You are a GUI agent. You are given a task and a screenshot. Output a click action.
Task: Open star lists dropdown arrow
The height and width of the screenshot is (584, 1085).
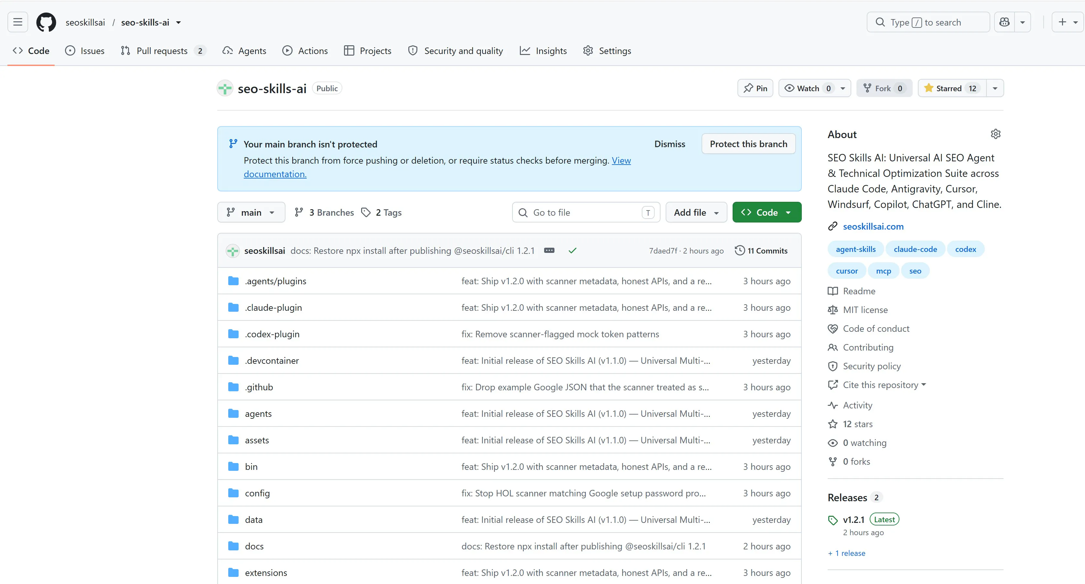(995, 88)
